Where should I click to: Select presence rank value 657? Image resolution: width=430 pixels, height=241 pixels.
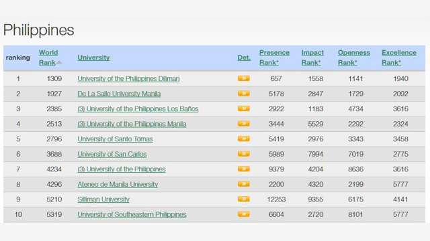coord(276,79)
